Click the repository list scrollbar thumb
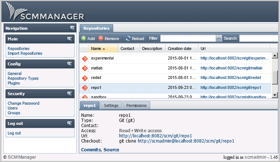The image size is (280, 162). coord(274,78)
